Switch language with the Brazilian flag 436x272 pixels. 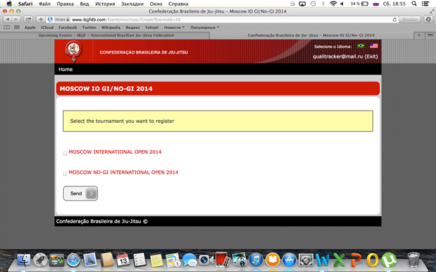361,46
